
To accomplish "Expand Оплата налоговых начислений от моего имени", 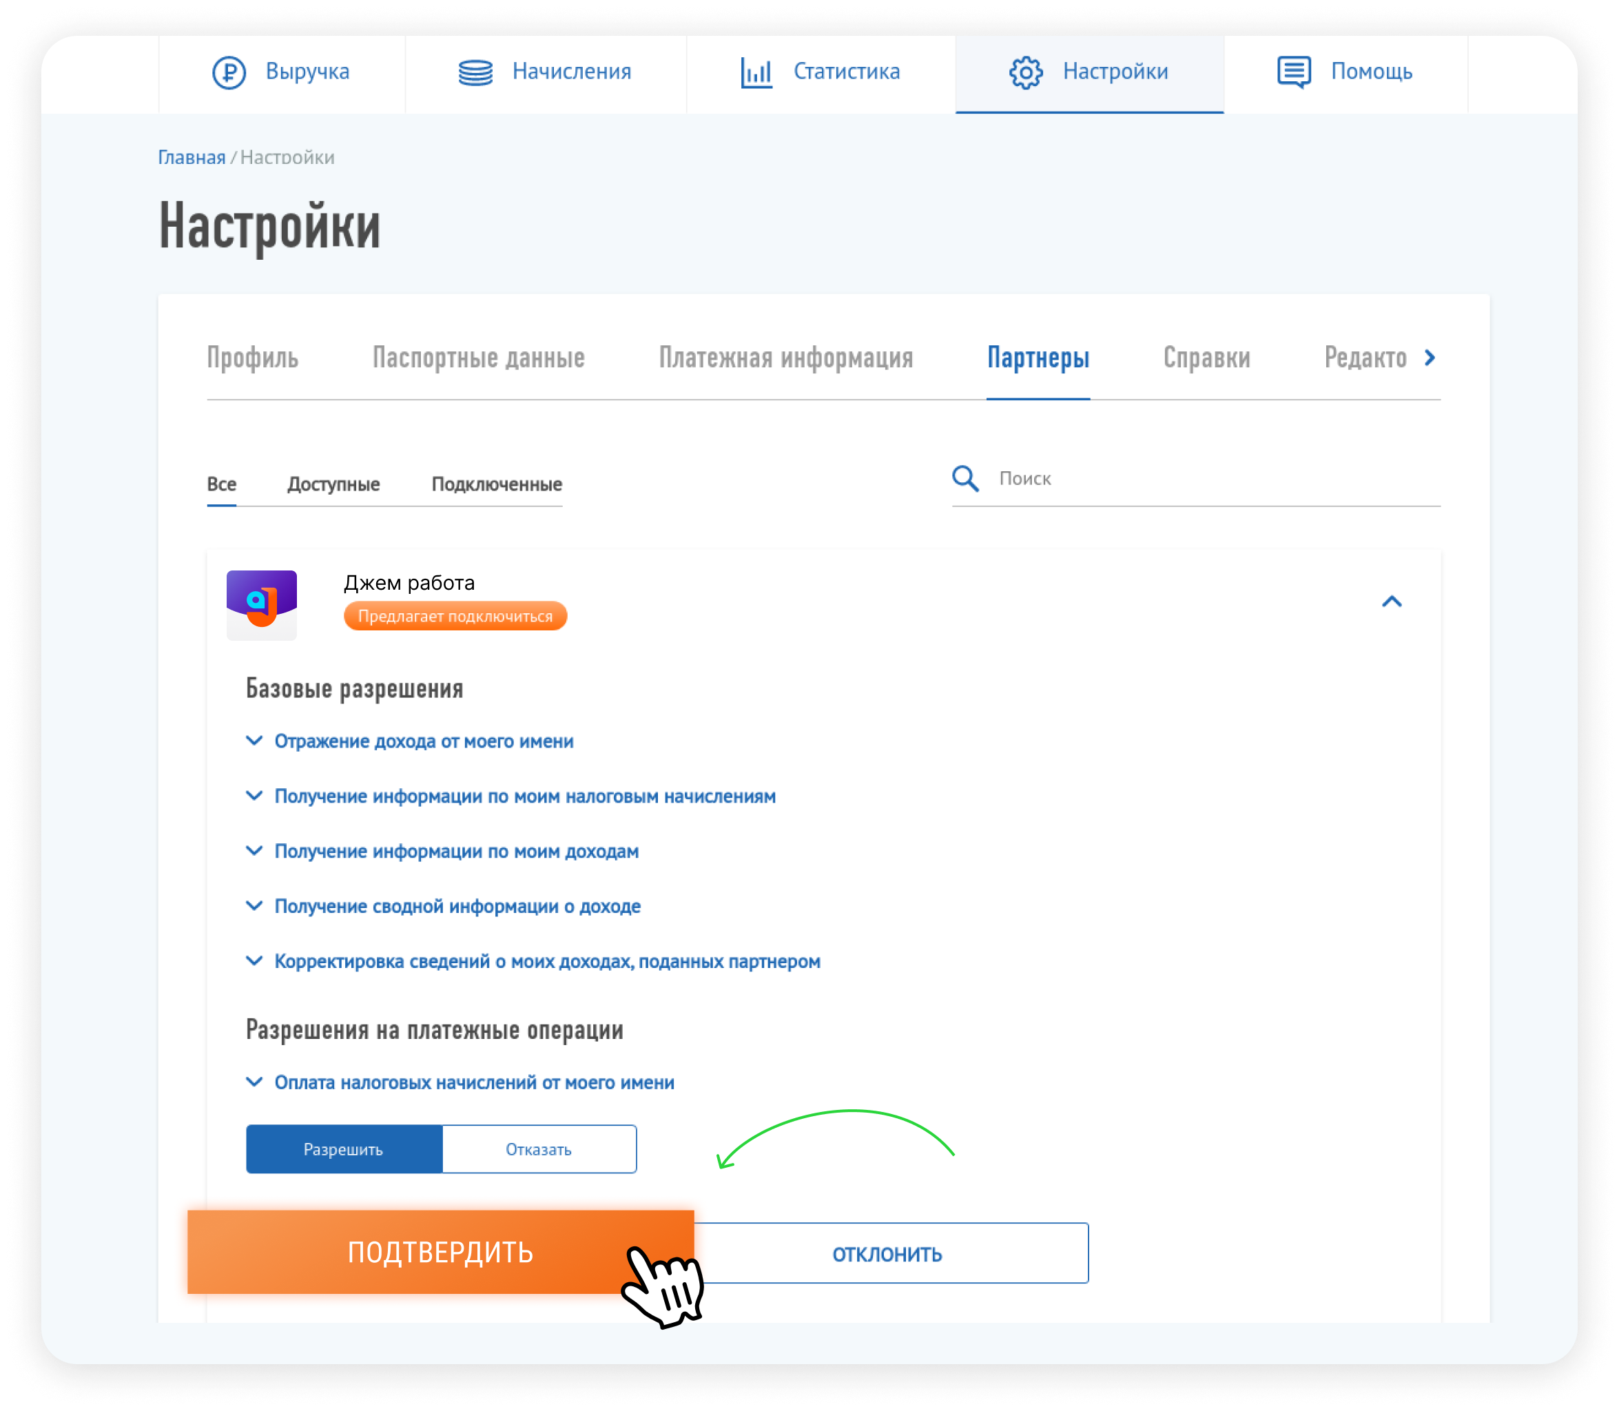I will pyautogui.click(x=473, y=1082).
